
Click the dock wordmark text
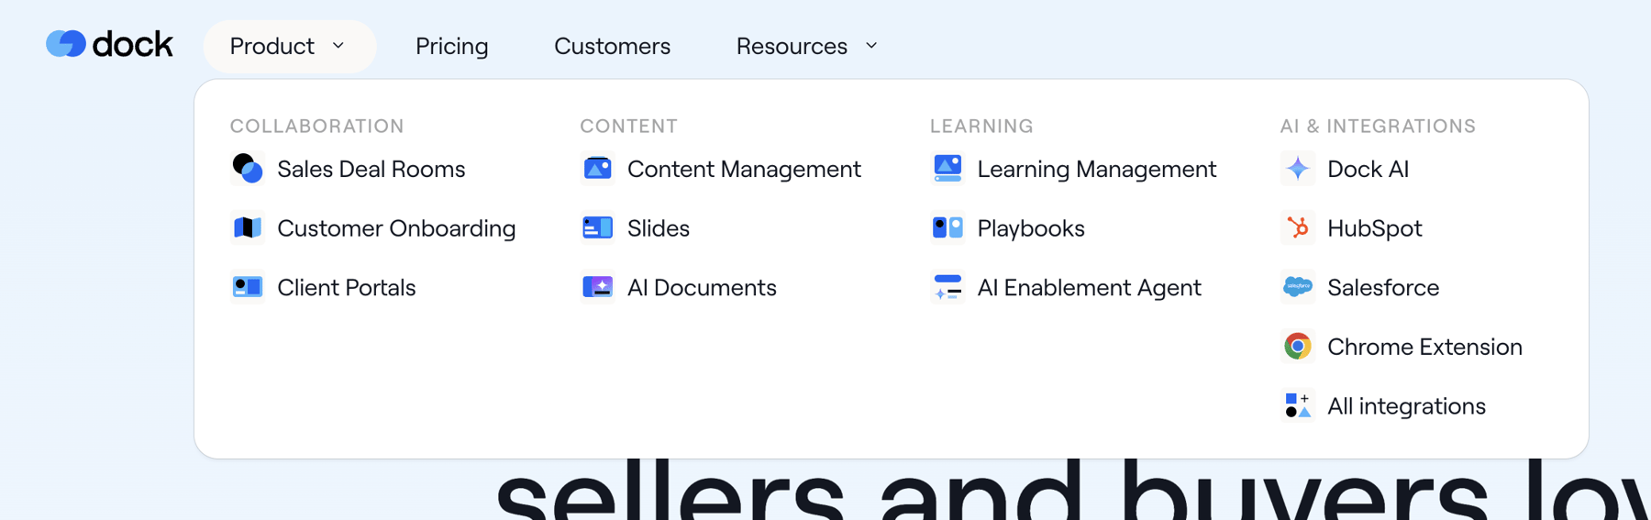132,44
